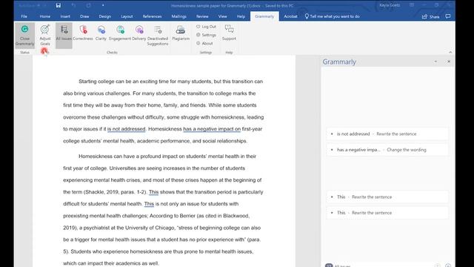Image resolution: width=474 pixels, height=267 pixels.
Task: Toggle the AutoSave switch
Action: point(33,5)
